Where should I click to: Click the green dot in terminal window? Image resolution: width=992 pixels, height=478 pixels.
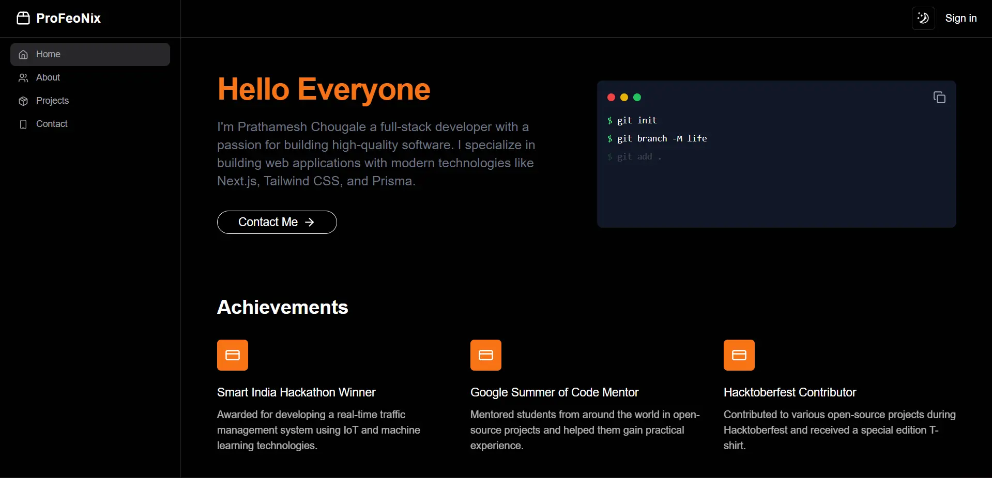click(x=637, y=98)
